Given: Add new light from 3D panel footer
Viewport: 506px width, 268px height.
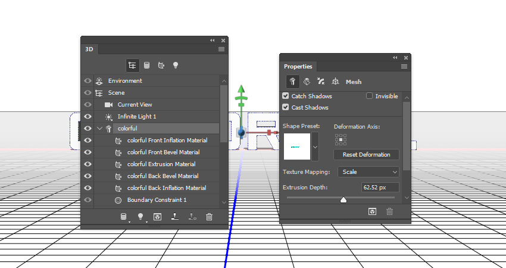Looking at the screenshot, I should (141, 217).
